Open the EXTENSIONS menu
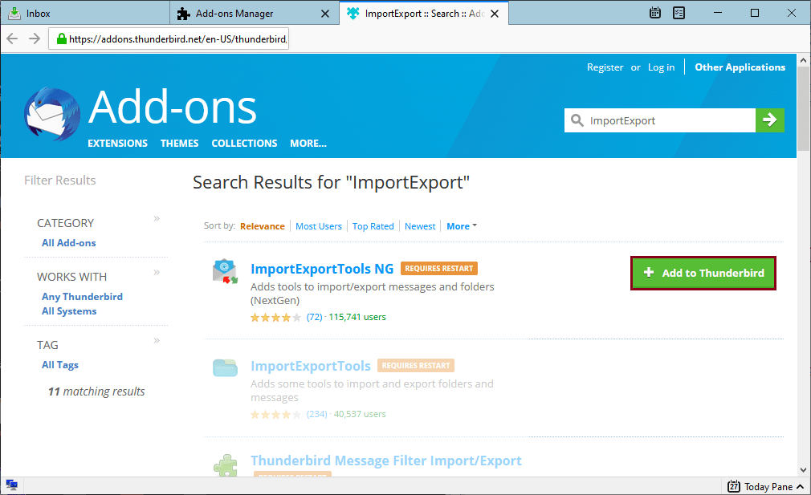811x495 pixels. coord(117,143)
